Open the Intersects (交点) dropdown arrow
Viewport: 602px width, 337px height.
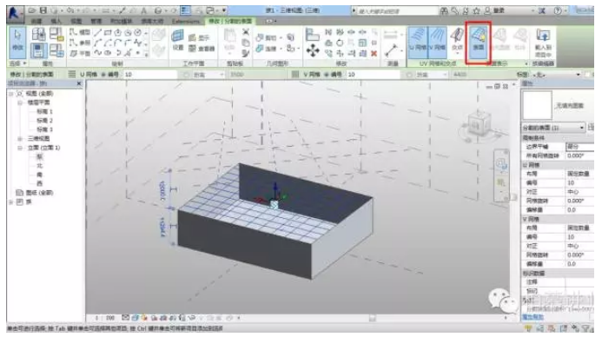[x=457, y=54]
